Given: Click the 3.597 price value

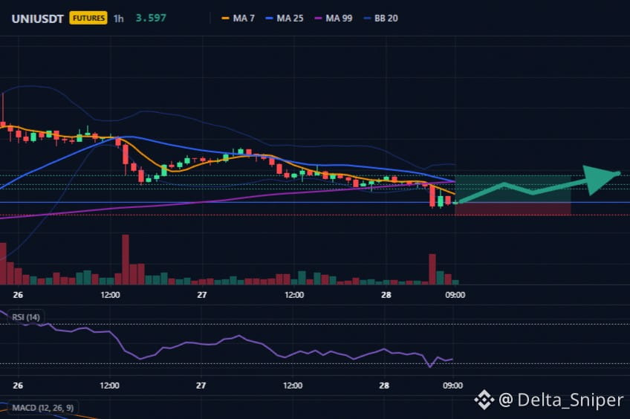Looking at the screenshot, I should click(151, 18).
